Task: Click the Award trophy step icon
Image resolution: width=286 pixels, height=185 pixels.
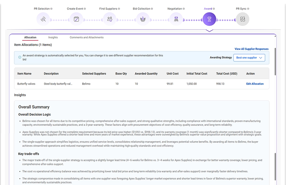Action: tap(209, 19)
